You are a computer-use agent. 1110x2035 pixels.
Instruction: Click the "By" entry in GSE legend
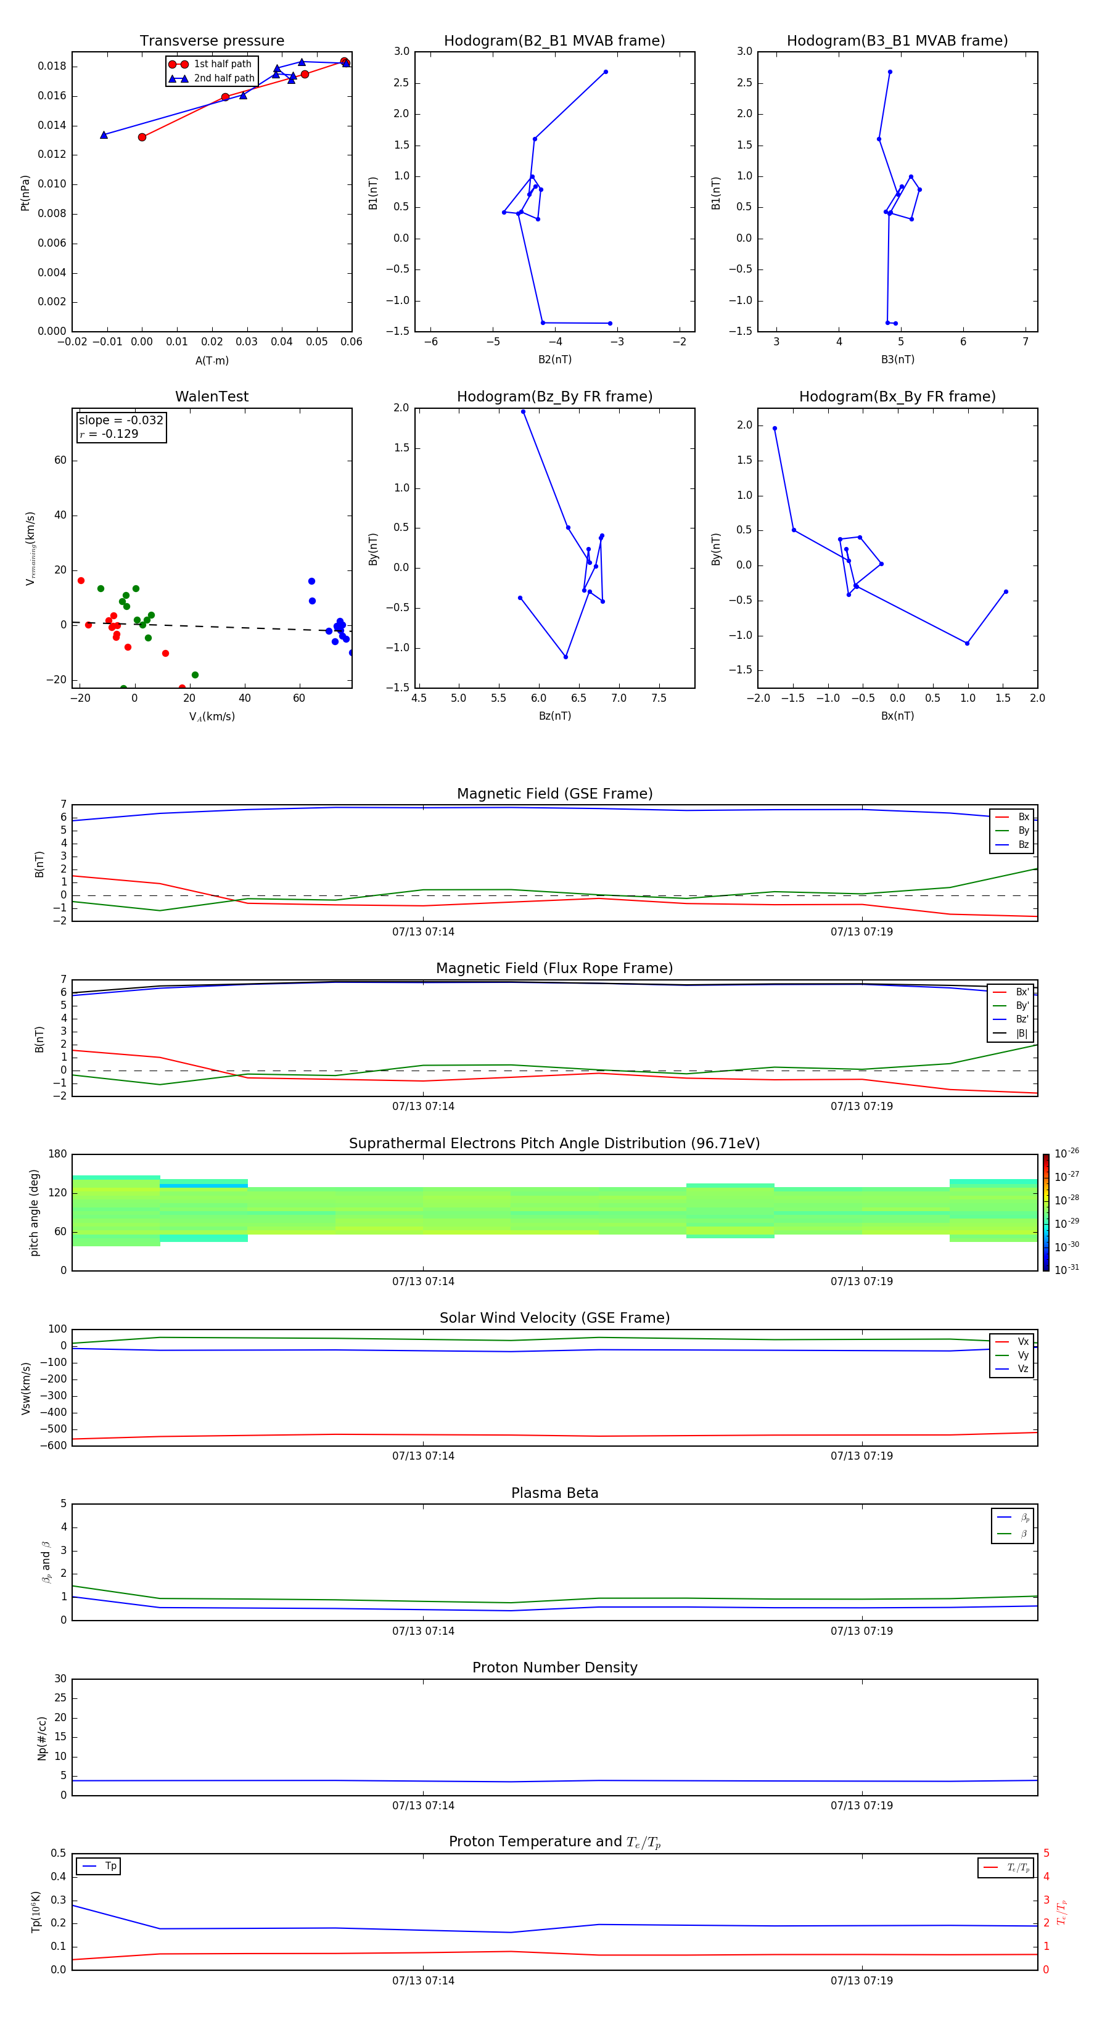click(1012, 831)
